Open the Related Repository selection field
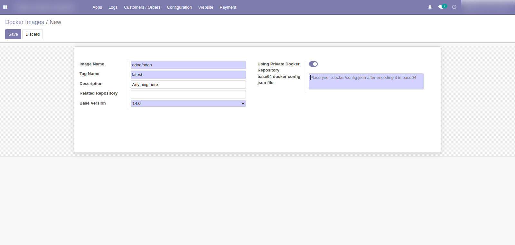This screenshot has width=515, height=245. coord(188,94)
